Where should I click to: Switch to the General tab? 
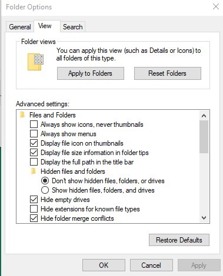pyautogui.click(x=20, y=27)
